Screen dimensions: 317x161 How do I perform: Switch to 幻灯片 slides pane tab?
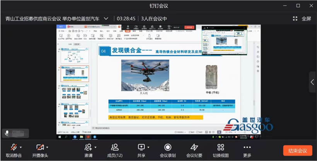point(77,44)
